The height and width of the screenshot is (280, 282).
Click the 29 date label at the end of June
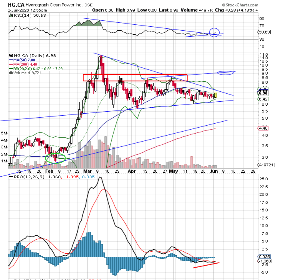point(253,171)
